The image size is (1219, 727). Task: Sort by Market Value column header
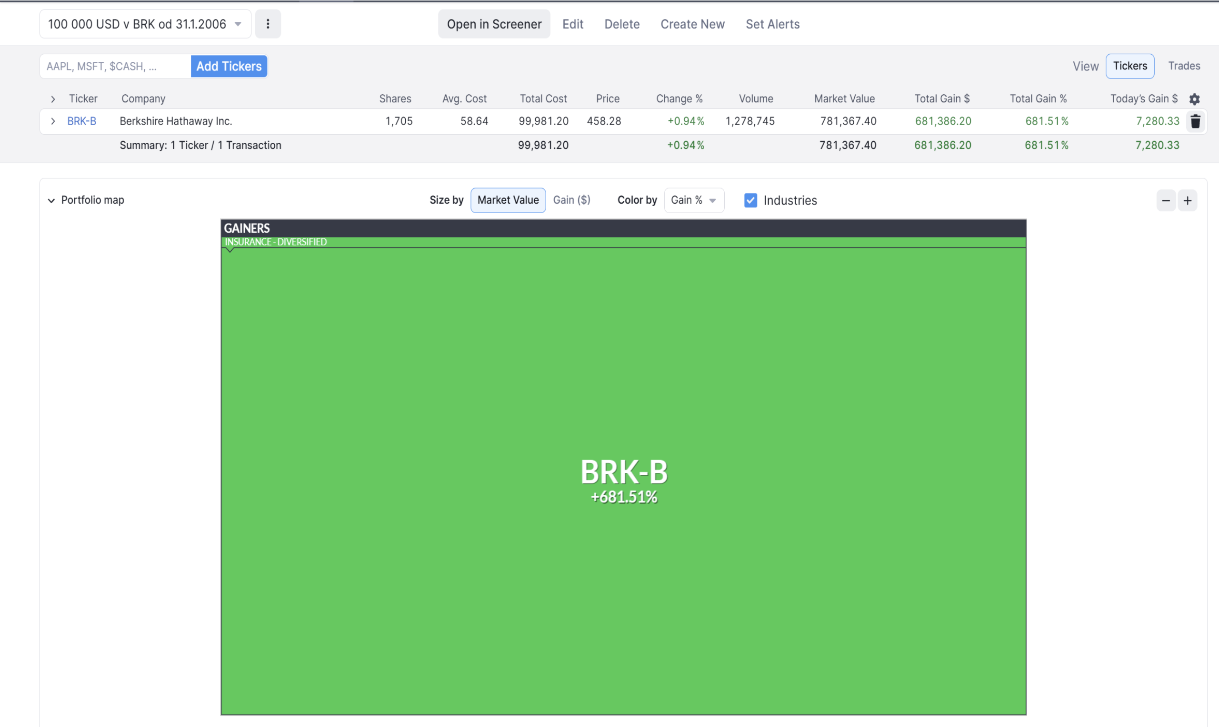coord(845,98)
